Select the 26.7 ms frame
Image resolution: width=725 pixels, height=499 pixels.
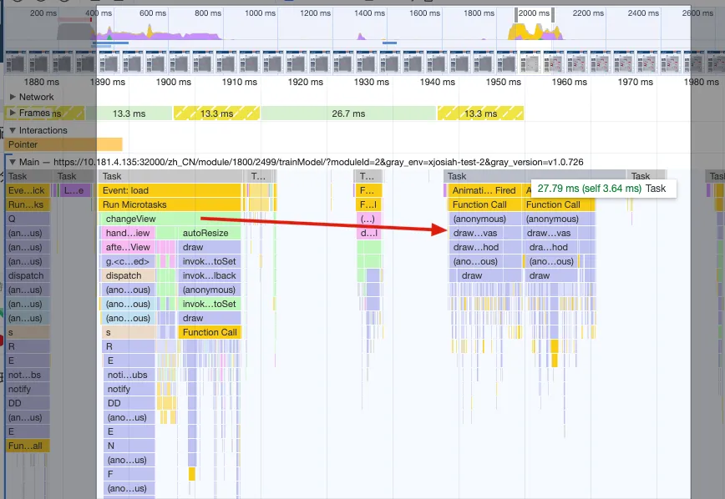347,113
